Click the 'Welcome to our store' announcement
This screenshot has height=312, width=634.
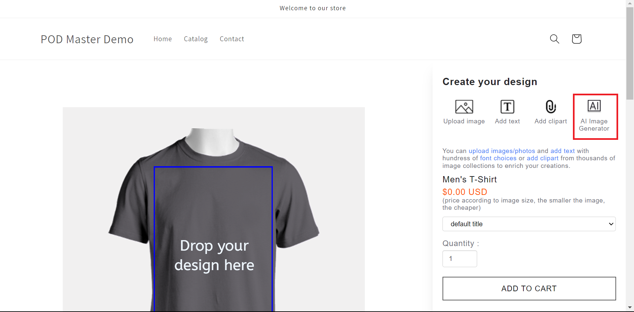(313, 8)
